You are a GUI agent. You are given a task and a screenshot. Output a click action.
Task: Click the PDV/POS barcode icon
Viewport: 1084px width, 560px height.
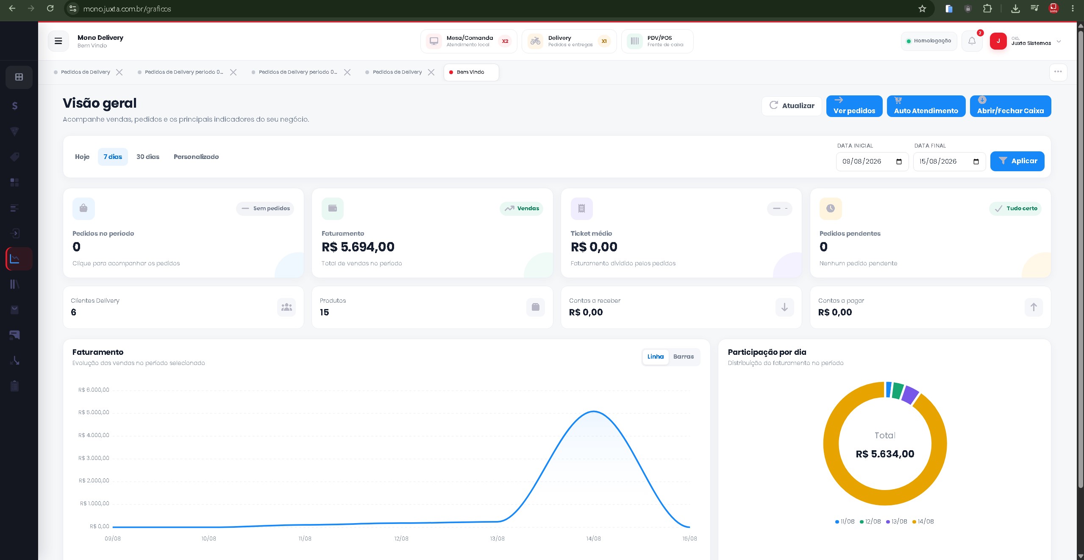[x=635, y=41]
